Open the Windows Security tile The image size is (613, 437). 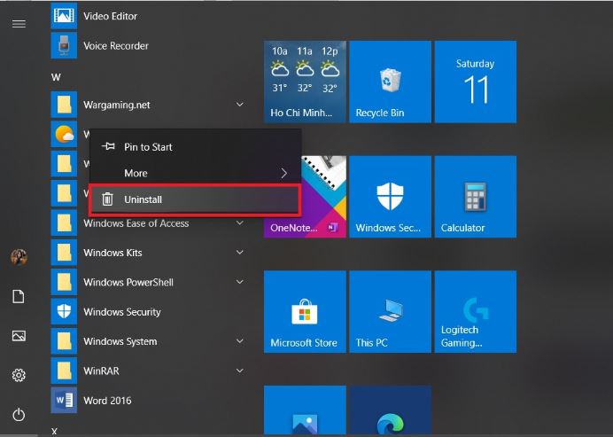390,197
